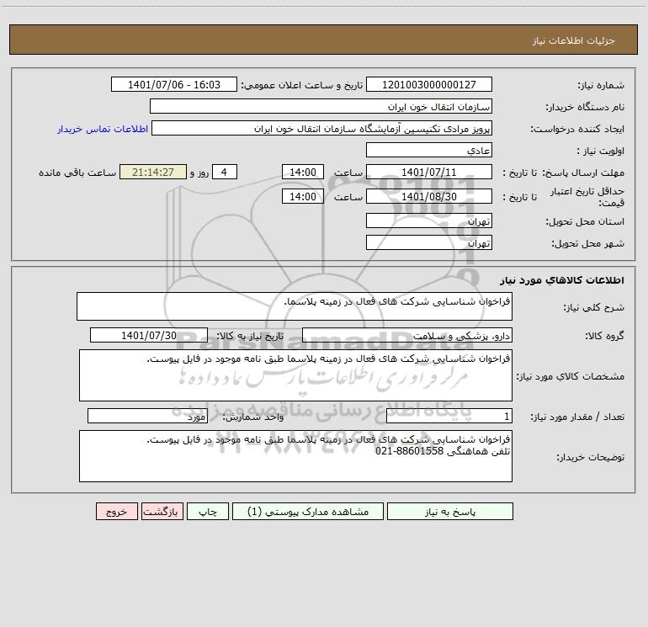Click the 'تاریخ نیاز به کالا:' label
This screenshot has width=648, height=627.
point(251,336)
